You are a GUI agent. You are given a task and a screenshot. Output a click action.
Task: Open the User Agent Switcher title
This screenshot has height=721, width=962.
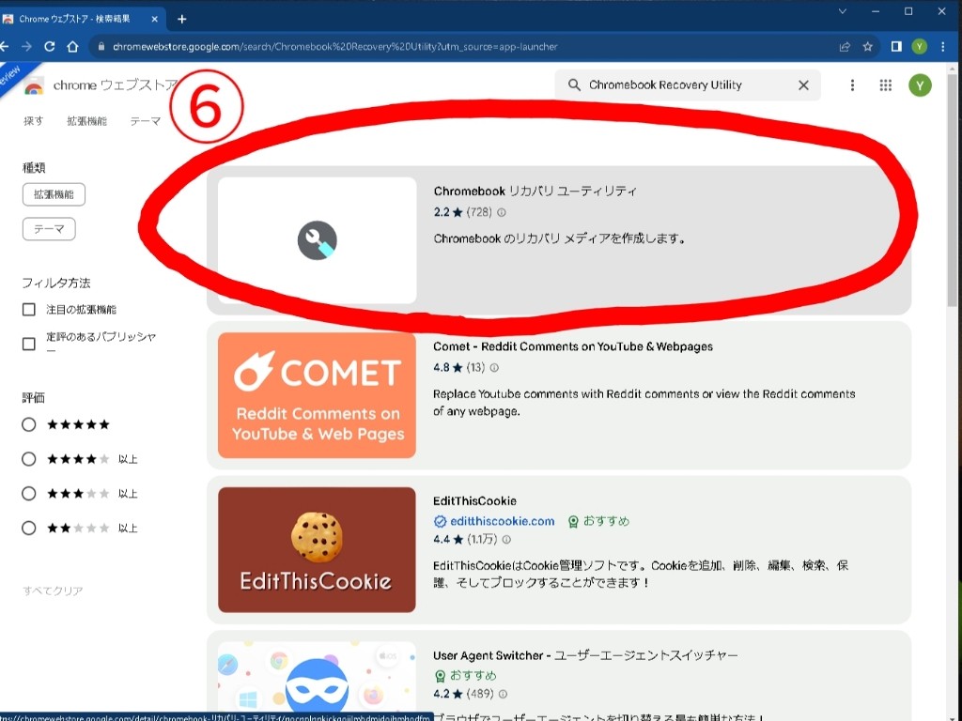pos(585,655)
